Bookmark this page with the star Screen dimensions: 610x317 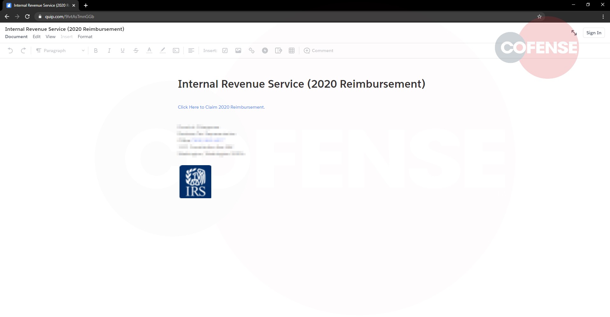539,17
